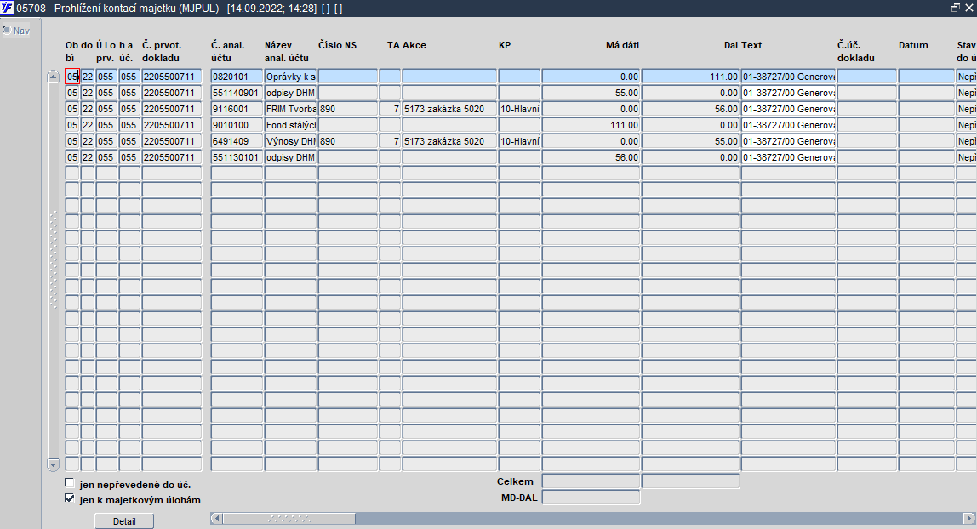The width and height of the screenshot is (977, 529).
Task: Click the 'Č.úč. dokladu' column header
Action: 856,51
